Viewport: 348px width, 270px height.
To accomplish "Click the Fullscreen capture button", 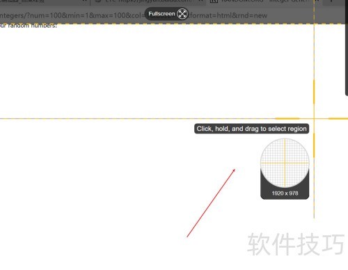I will coord(166,14).
